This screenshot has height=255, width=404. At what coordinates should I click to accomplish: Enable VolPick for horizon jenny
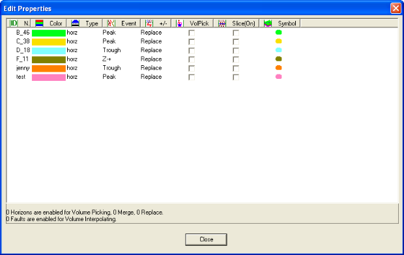[x=192, y=68]
